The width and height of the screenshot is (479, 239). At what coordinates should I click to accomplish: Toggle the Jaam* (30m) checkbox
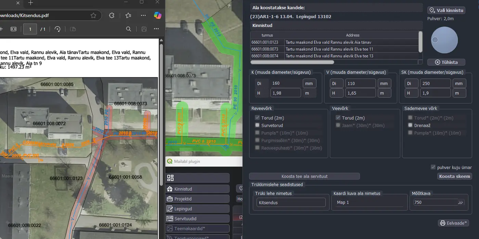[338, 125]
